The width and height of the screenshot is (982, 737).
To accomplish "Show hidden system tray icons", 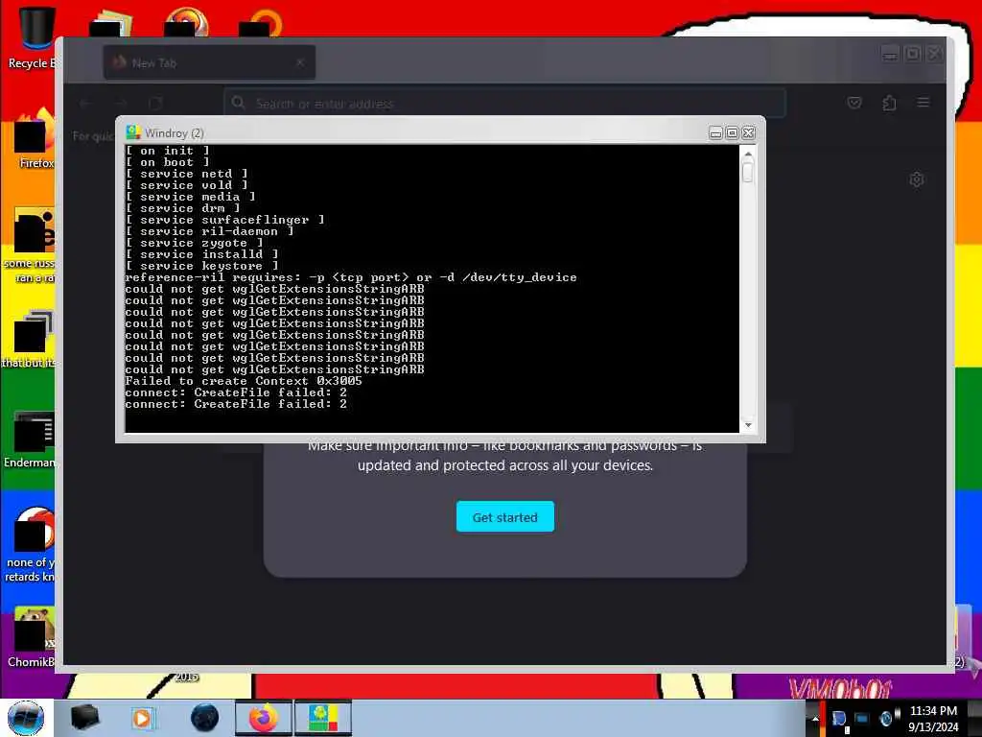I will coord(815,719).
